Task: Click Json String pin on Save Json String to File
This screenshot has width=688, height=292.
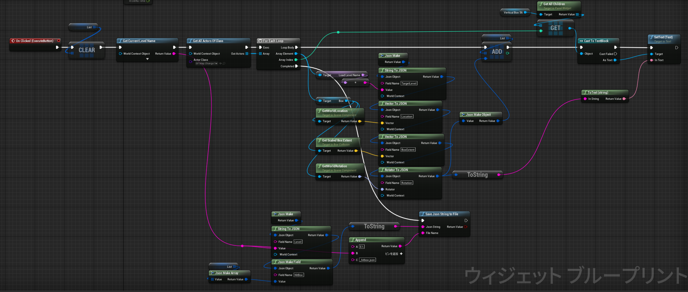Action: coord(423,227)
